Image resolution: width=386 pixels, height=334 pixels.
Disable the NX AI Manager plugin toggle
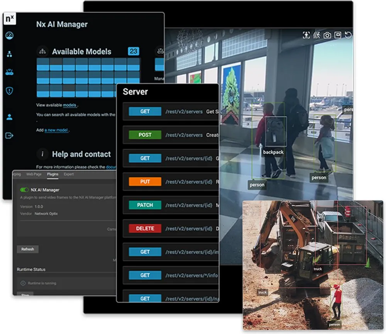24,190
